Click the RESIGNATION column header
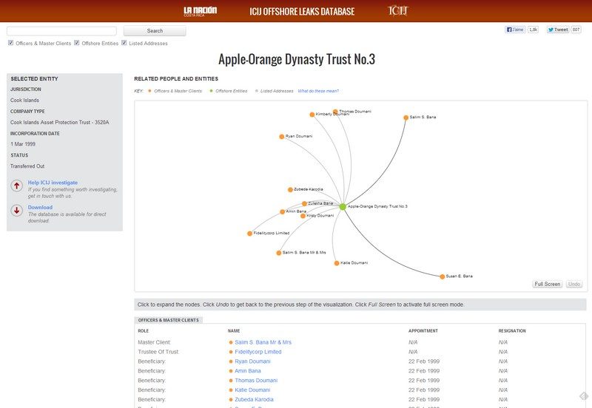The image size is (592, 408). [x=512, y=330]
